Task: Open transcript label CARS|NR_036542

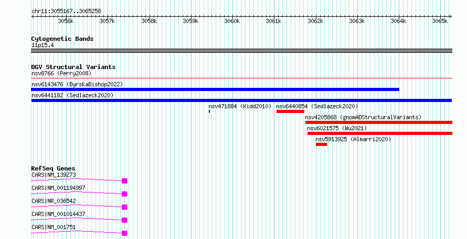Action: pos(54,201)
